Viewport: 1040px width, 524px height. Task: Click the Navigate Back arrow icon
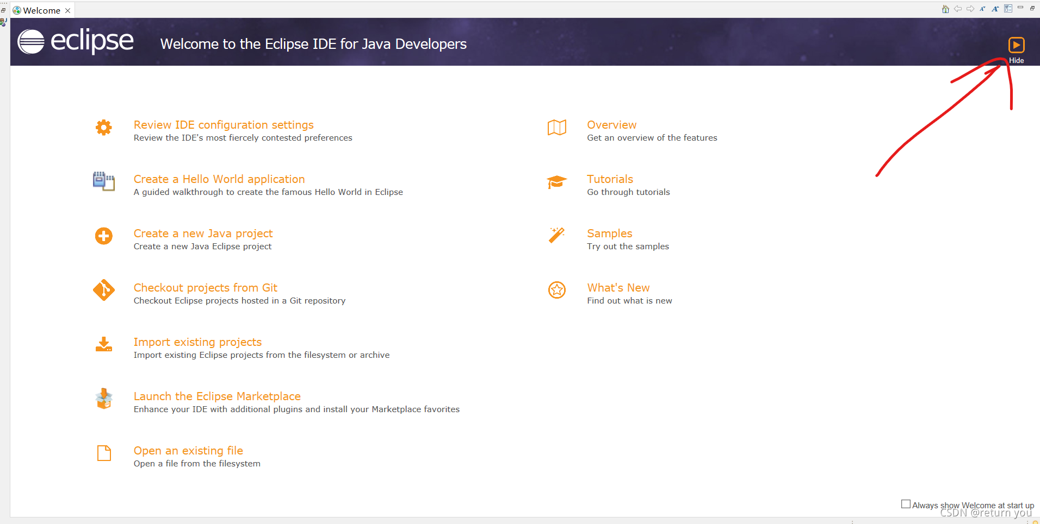(x=958, y=9)
